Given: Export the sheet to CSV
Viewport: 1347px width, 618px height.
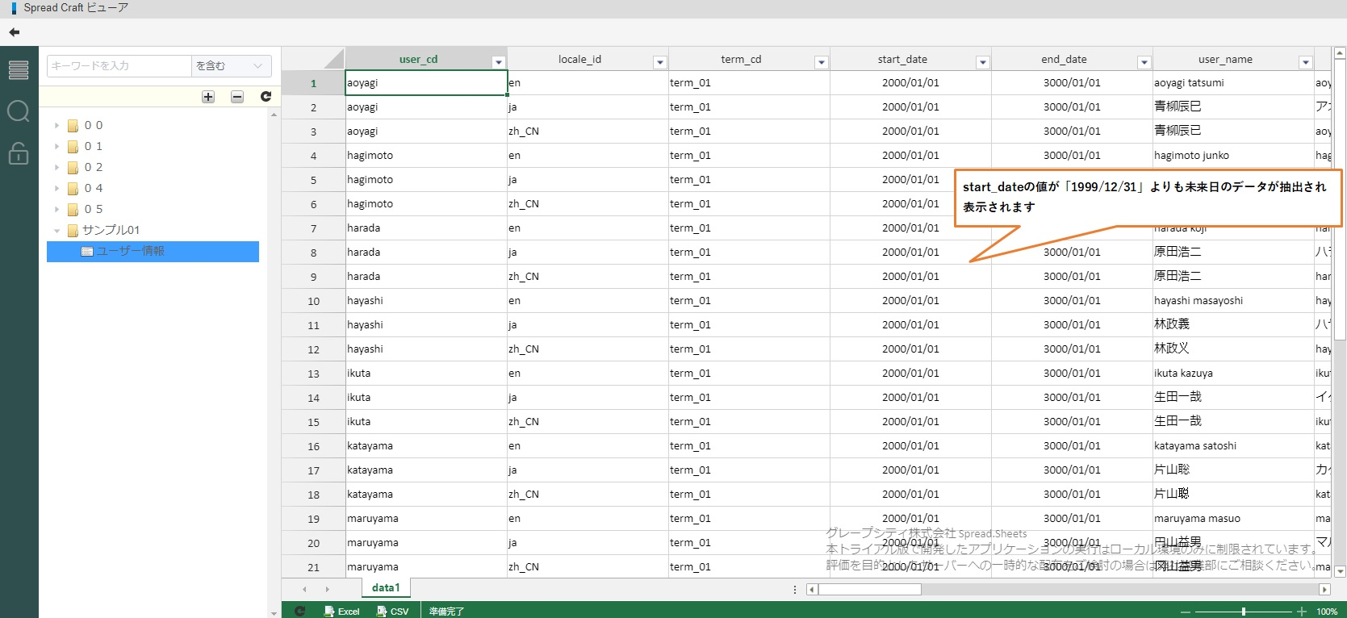Looking at the screenshot, I should coord(392,612).
